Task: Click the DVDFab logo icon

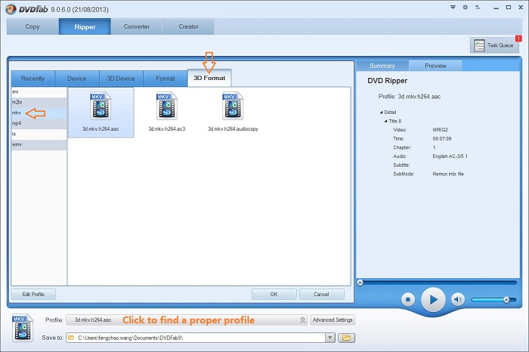Action: (x=11, y=9)
